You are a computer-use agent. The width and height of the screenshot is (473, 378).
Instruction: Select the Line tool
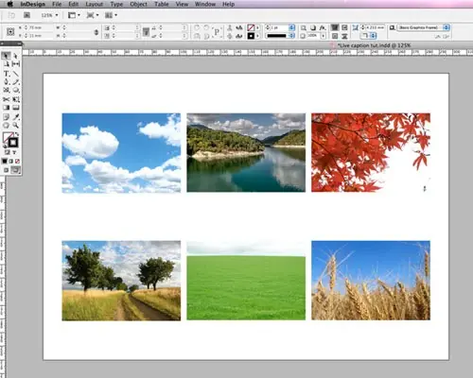tap(16, 74)
